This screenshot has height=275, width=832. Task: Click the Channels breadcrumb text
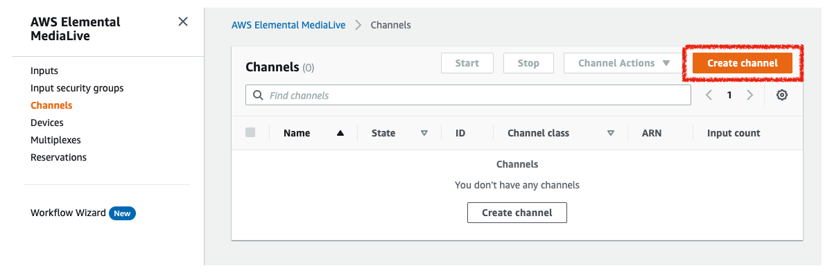391,25
